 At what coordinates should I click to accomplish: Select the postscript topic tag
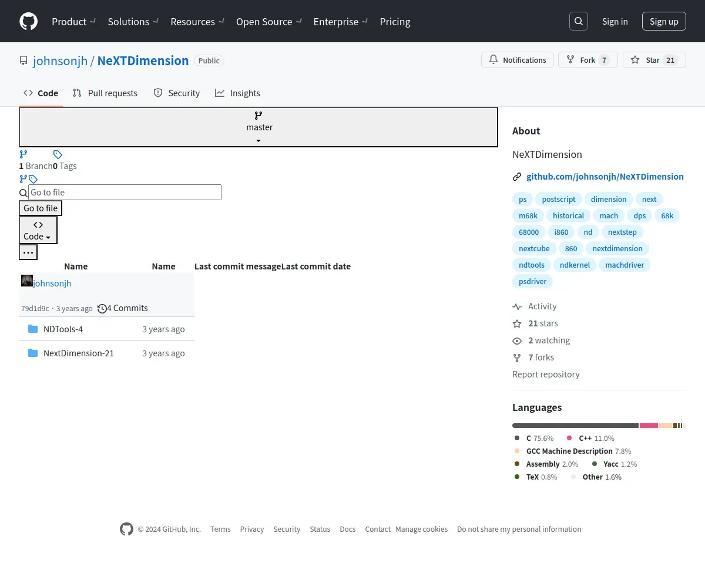(559, 199)
